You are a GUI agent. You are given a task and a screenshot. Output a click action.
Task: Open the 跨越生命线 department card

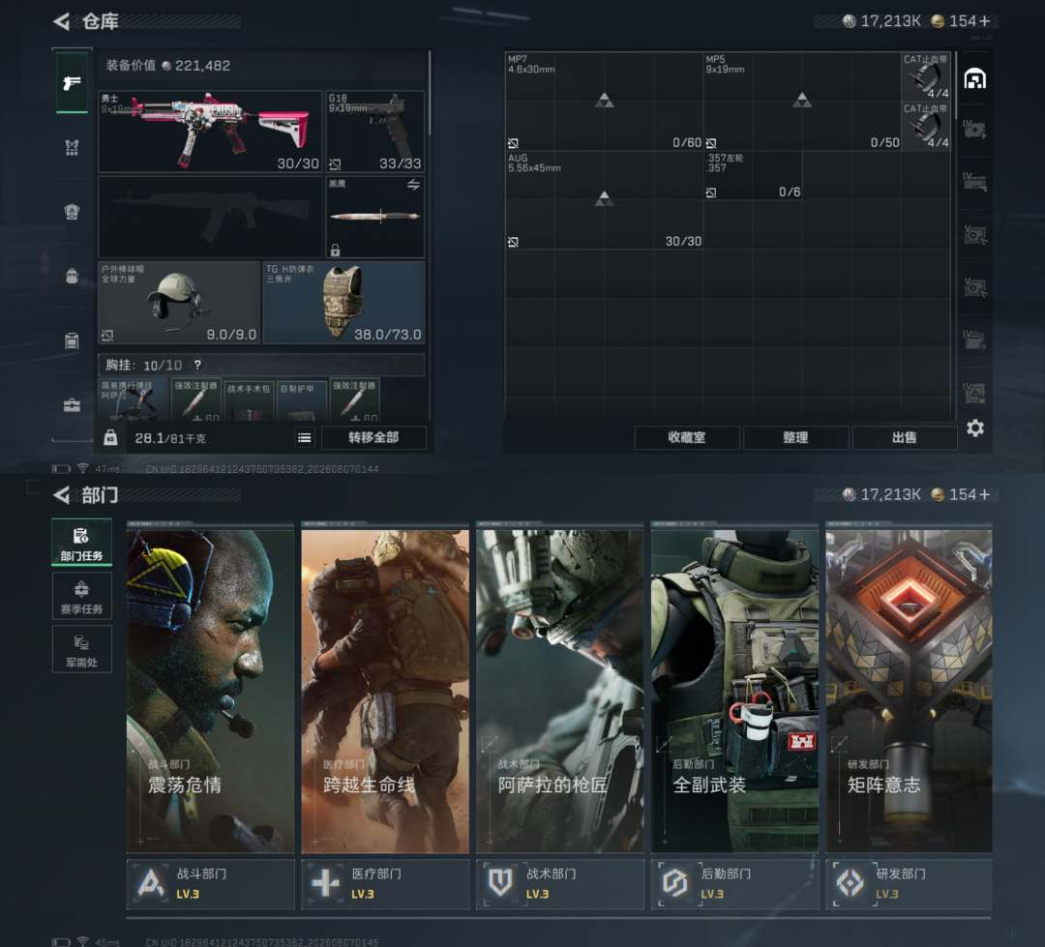(385, 688)
